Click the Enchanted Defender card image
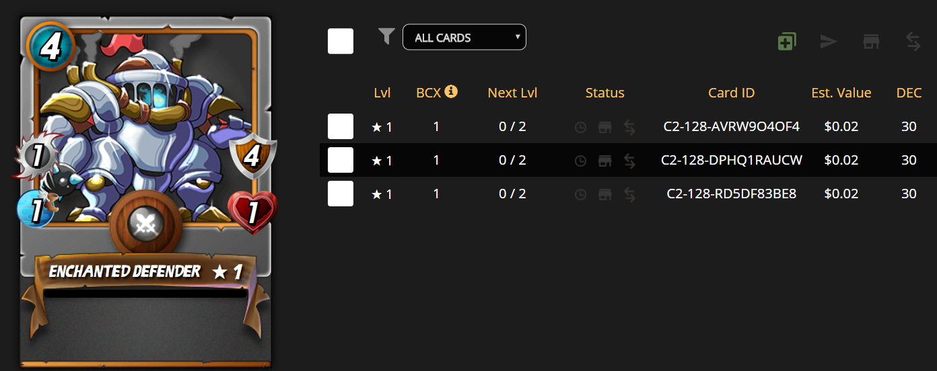Image resolution: width=937 pixels, height=371 pixels. [145, 134]
